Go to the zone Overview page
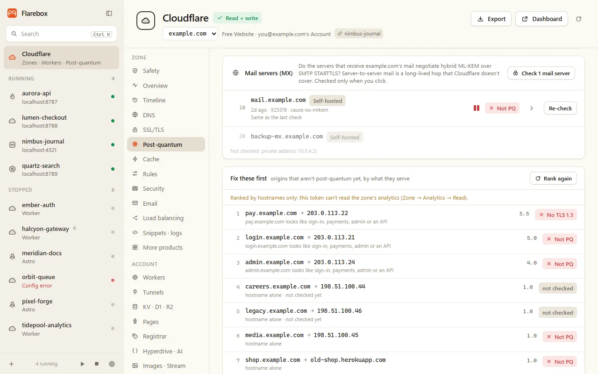This screenshot has width=598, height=374. [x=166, y=86]
